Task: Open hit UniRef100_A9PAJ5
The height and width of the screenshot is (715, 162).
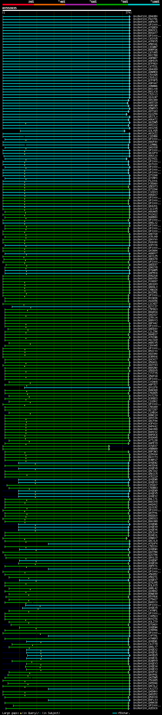Action: 145,22
